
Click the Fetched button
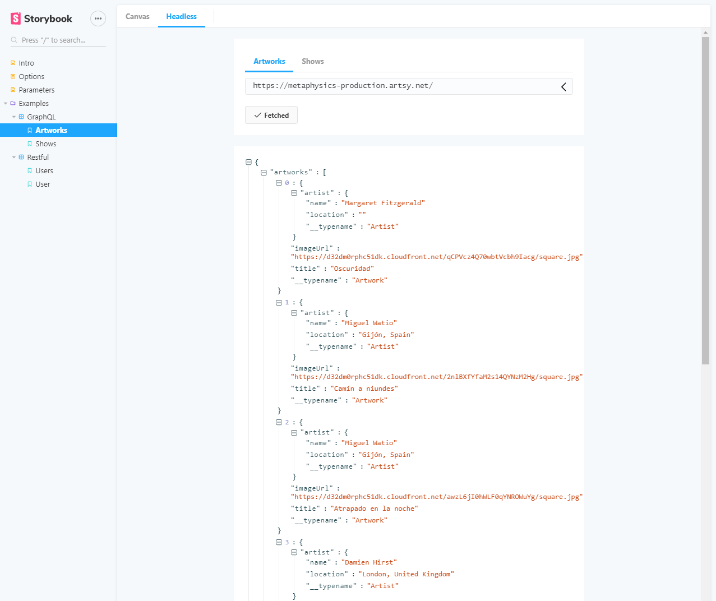(271, 115)
